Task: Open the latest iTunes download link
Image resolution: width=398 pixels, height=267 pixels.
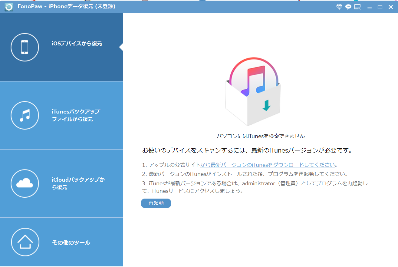Action: pos(268,165)
